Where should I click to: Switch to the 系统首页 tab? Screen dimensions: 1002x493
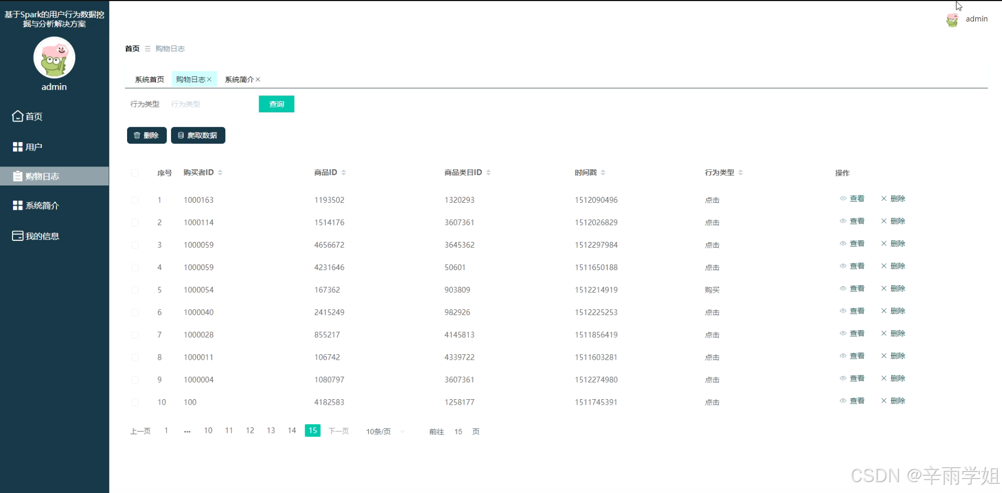point(148,79)
